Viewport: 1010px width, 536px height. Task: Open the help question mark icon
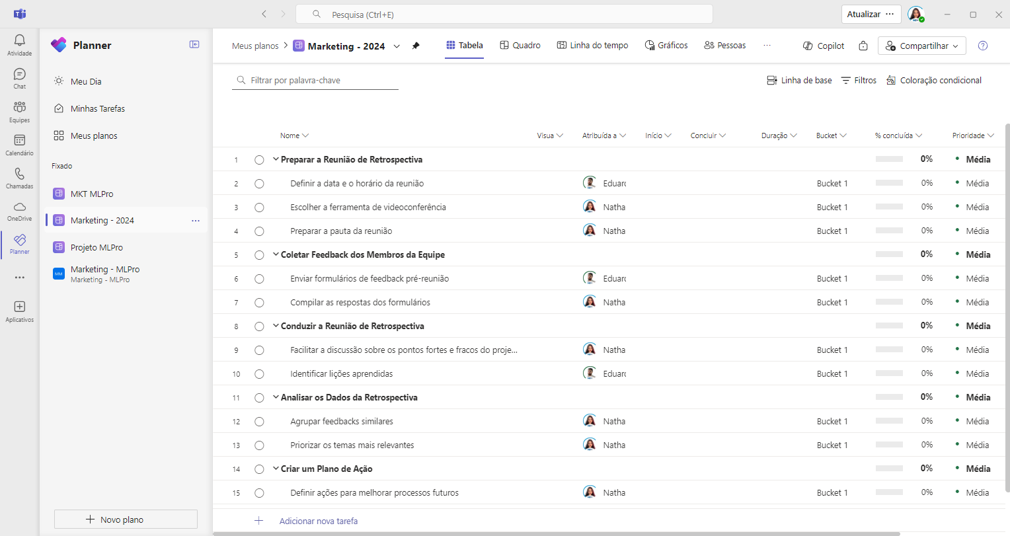coord(983,46)
